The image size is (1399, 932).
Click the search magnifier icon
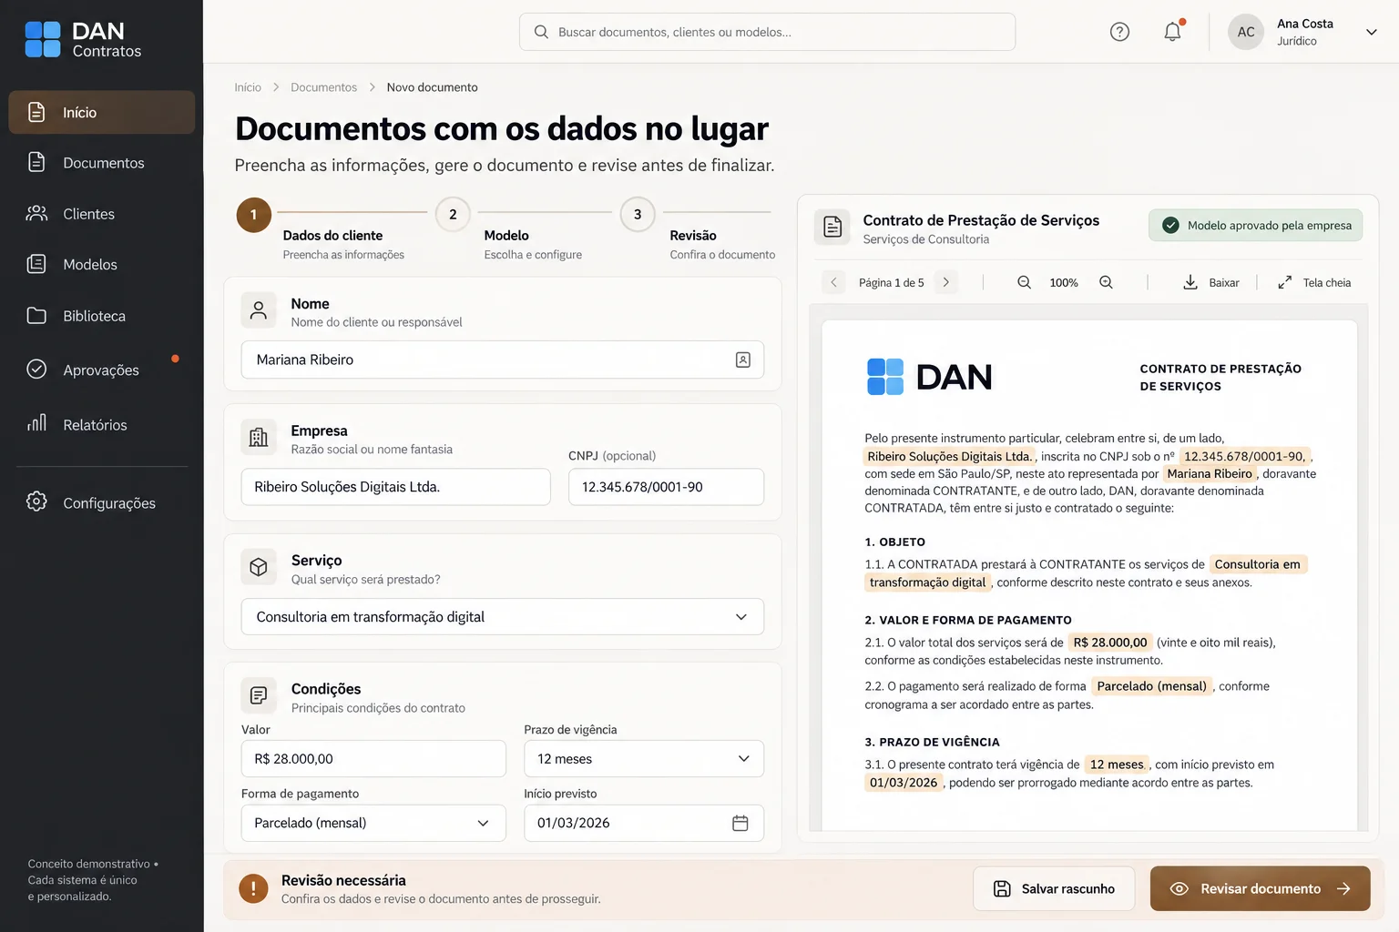click(541, 32)
